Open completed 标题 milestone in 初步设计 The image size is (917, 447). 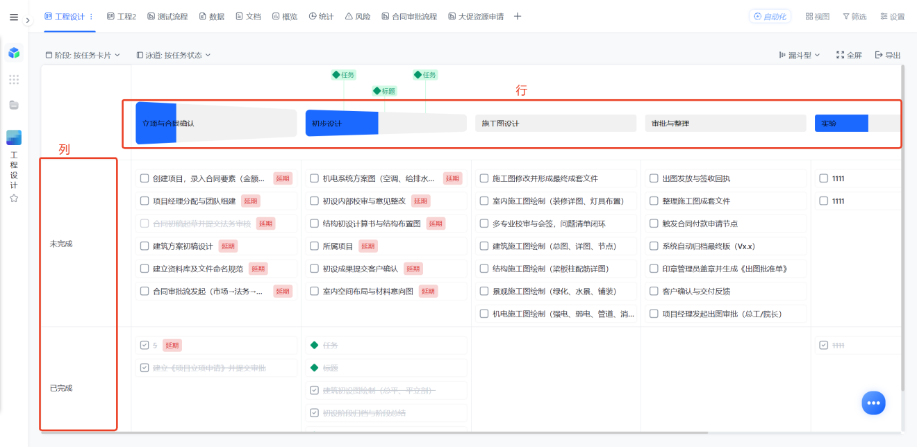pyautogui.click(x=386, y=368)
